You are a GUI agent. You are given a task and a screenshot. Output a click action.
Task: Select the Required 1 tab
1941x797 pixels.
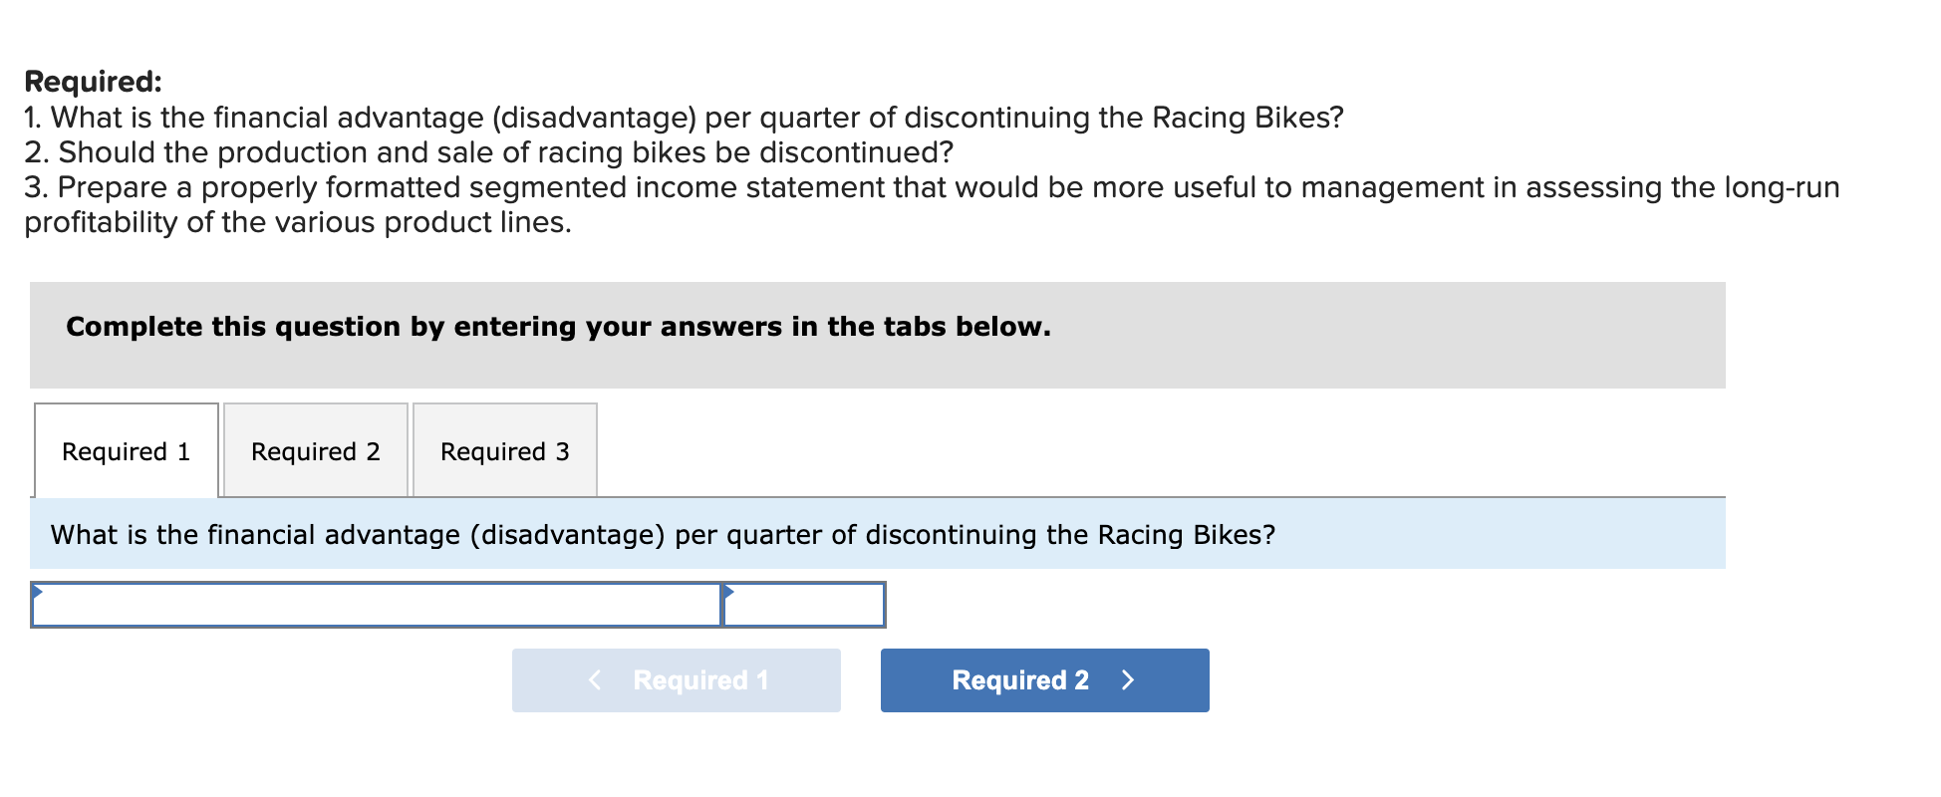pyautogui.click(x=126, y=451)
